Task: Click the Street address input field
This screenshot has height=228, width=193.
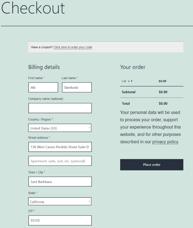Action: pyautogui.click(x=60, y=147)
